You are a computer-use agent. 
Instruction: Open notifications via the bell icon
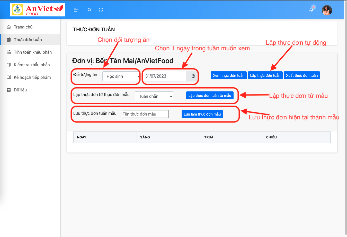tap(311, 10)
